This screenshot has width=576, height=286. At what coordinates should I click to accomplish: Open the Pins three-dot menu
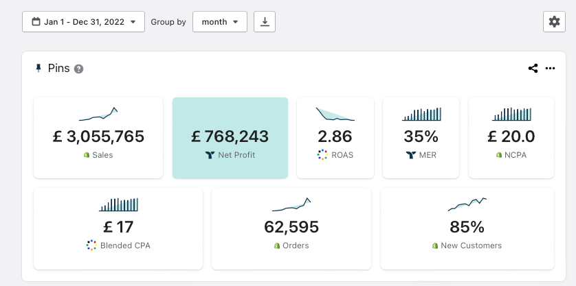tap(550, 68)
